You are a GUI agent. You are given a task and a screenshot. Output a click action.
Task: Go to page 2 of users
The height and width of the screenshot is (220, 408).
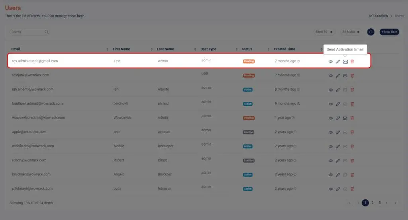click(373, 203)
